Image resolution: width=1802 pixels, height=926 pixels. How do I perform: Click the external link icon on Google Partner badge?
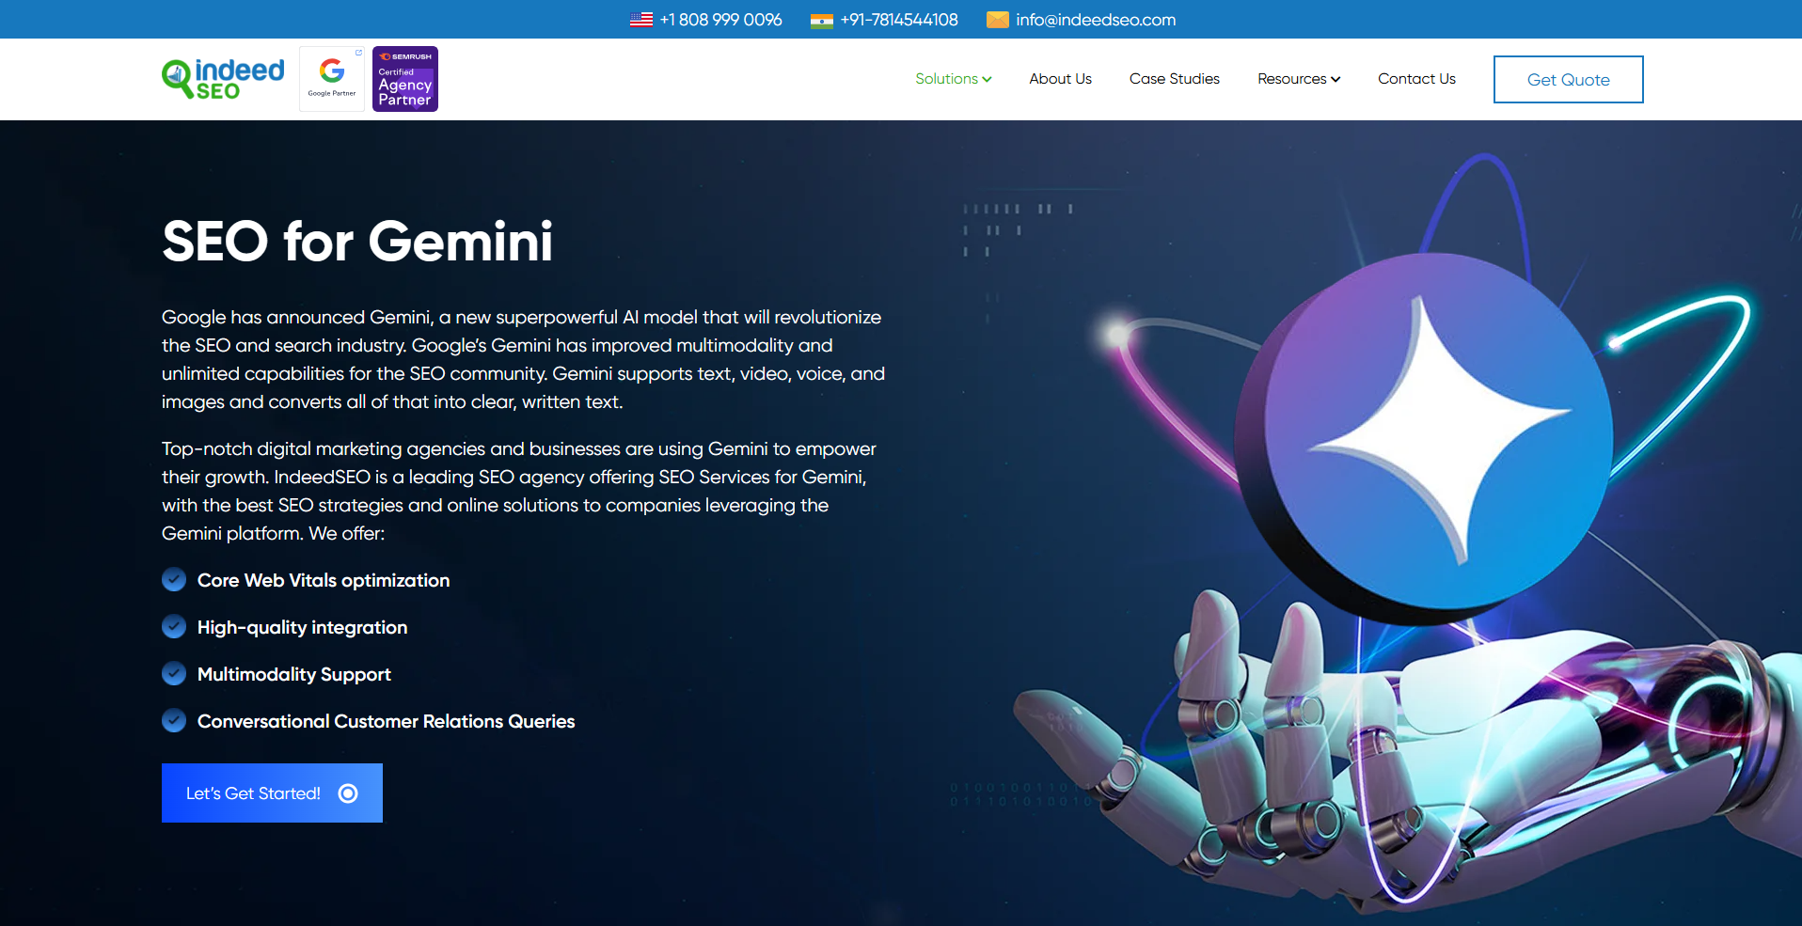[358, 53]
